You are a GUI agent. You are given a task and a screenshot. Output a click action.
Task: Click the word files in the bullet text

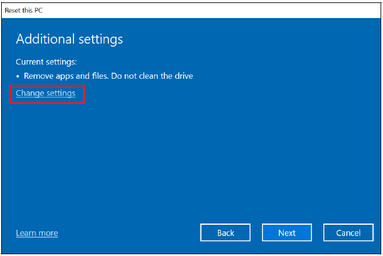point(105,76)
